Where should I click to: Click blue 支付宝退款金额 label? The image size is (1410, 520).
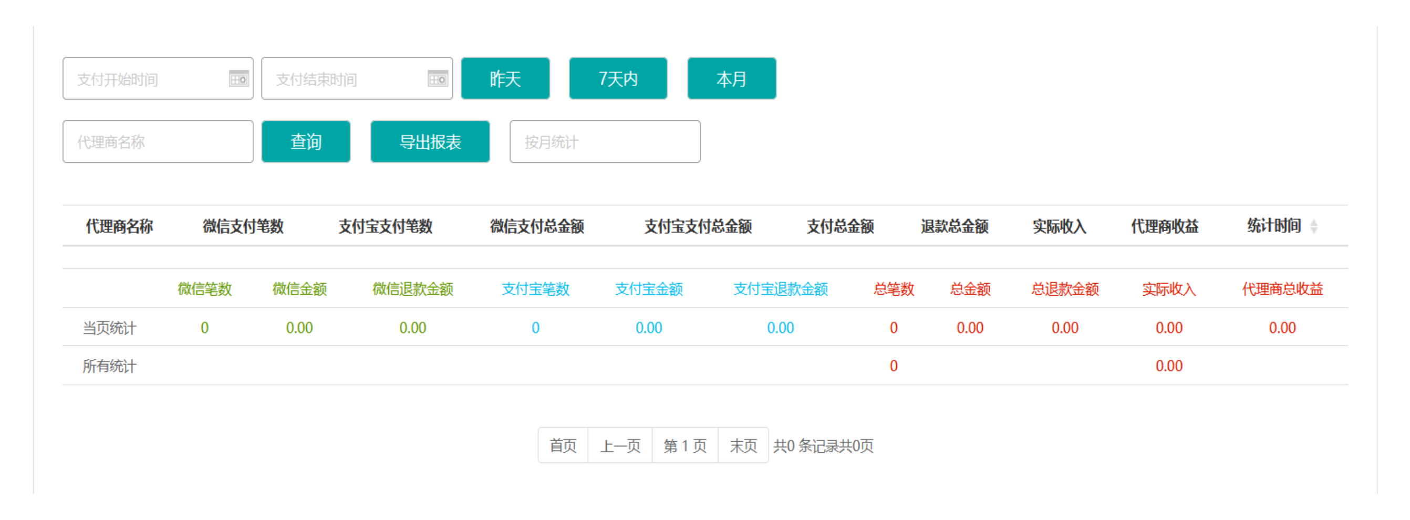[781, 288]
